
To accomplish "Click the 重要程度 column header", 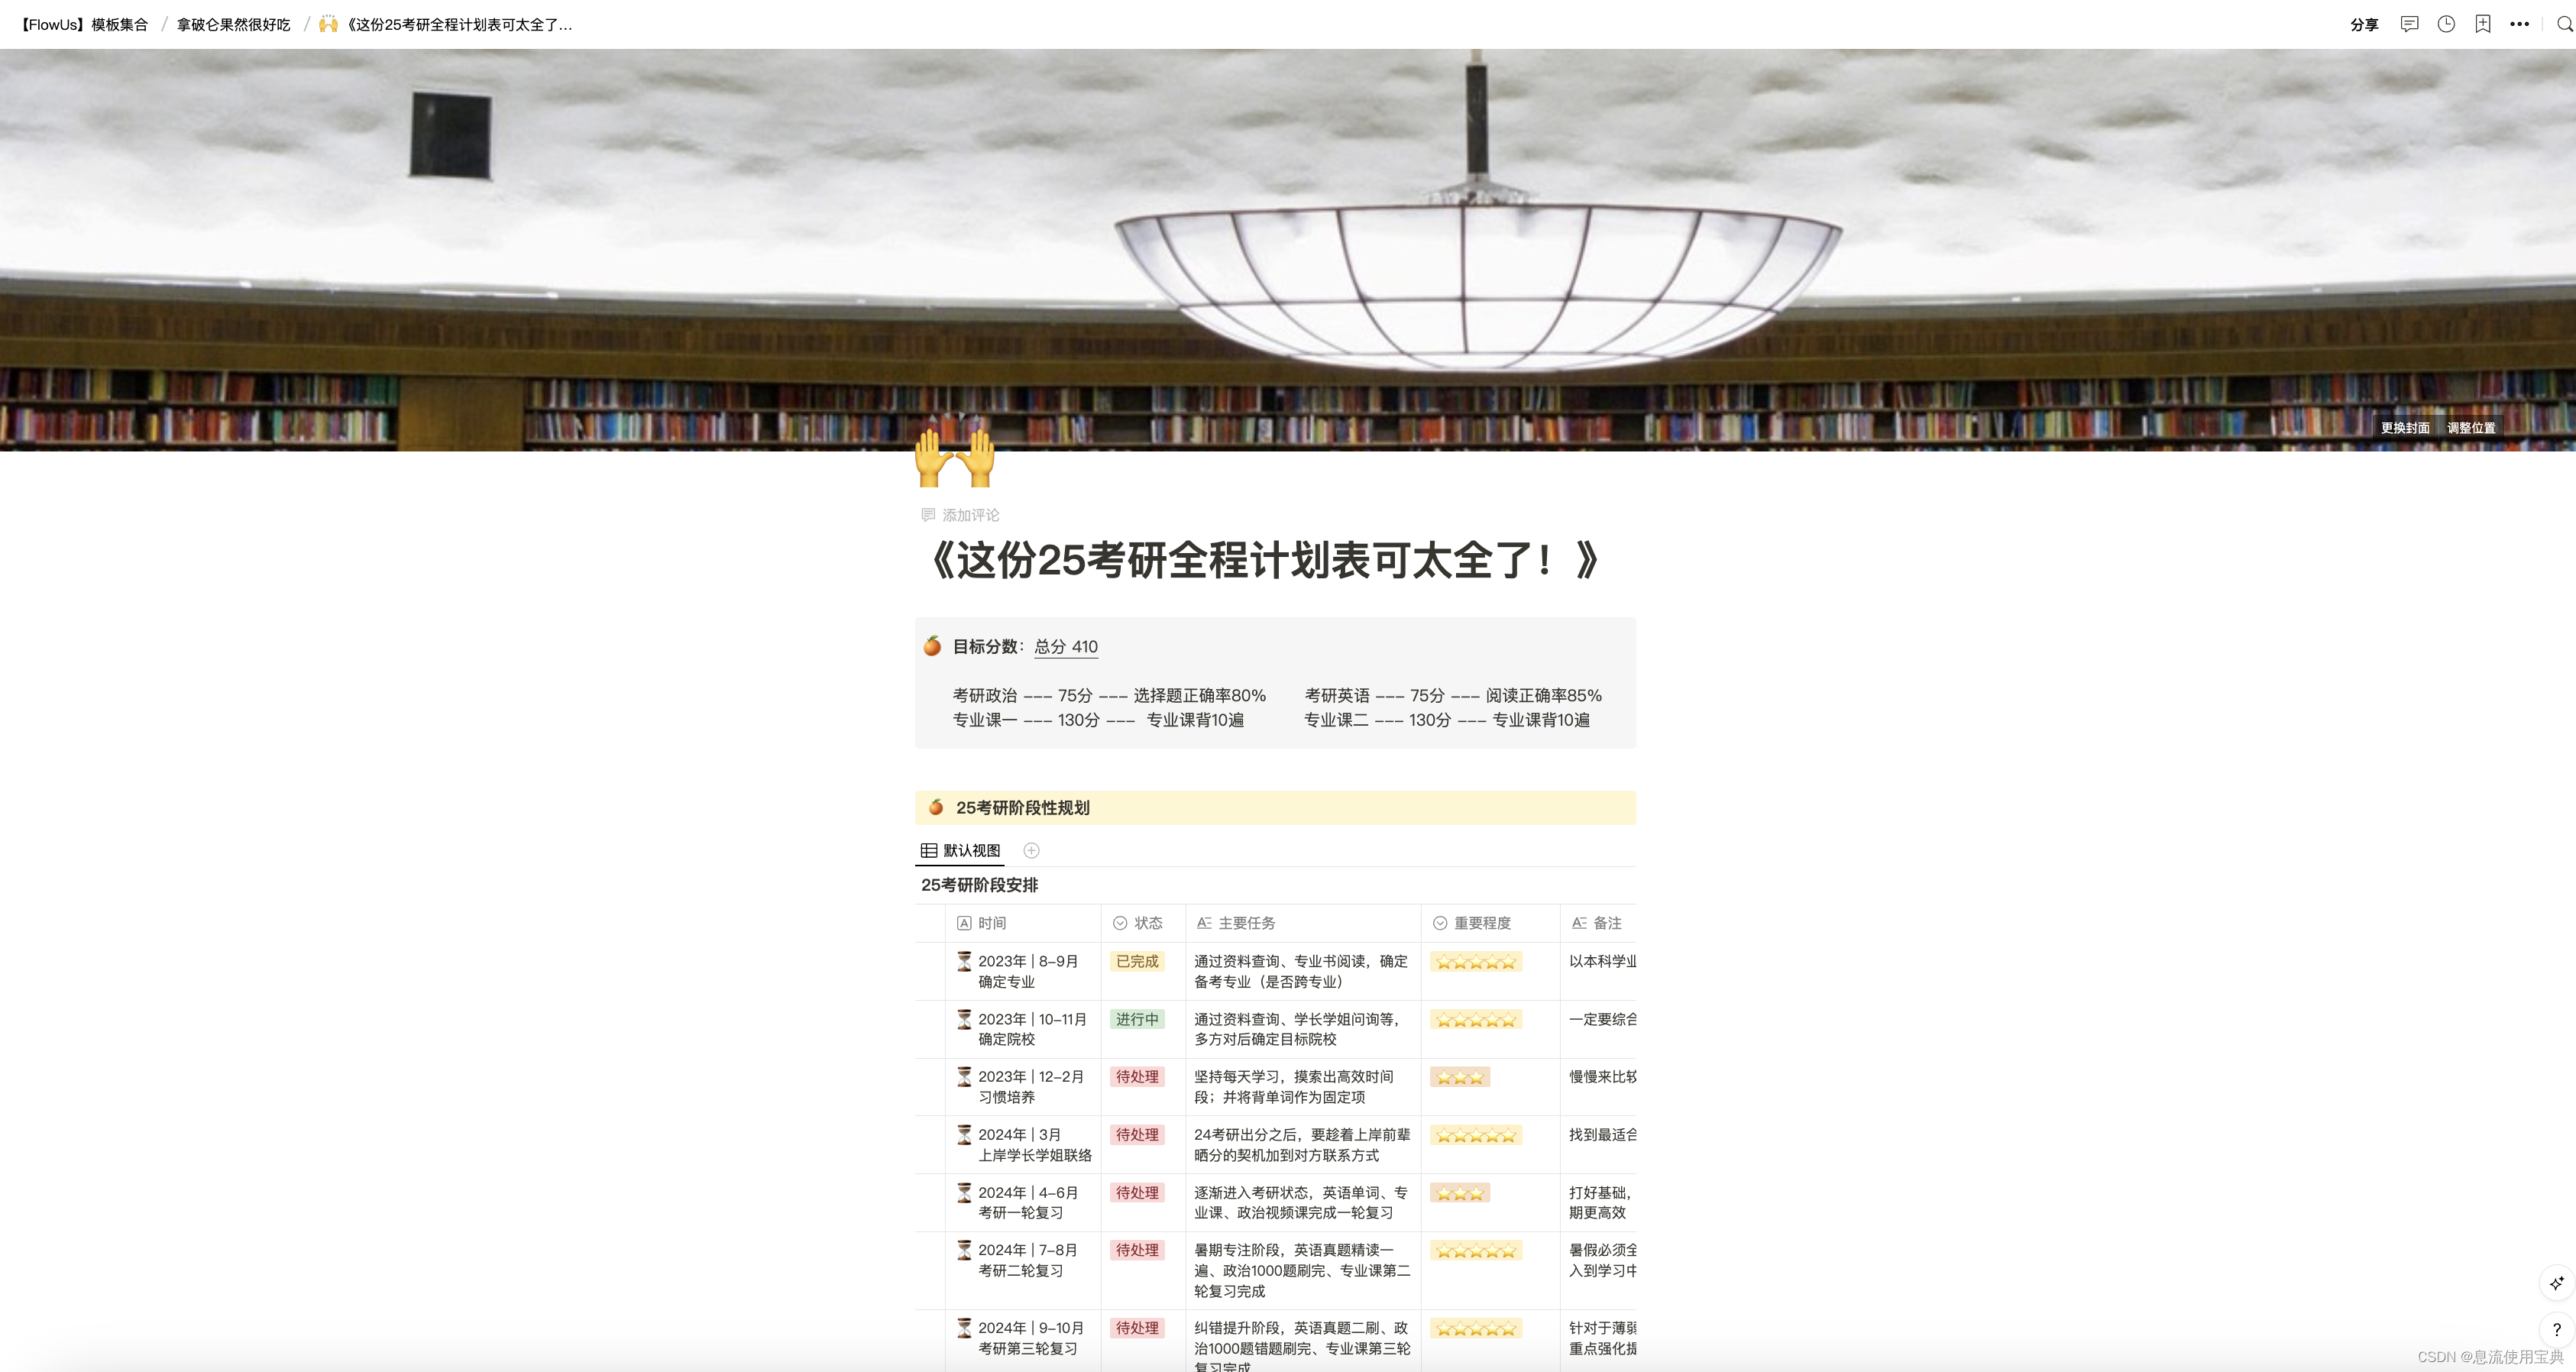I will click(1482, 923).
